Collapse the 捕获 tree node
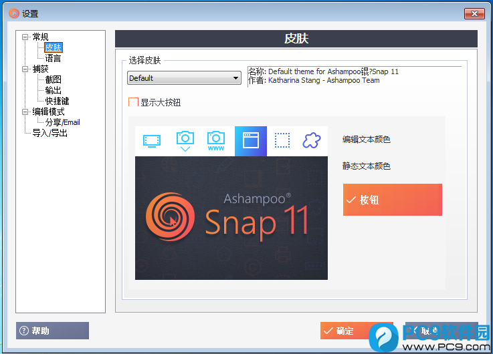The height and width of the screenshot is (354, 493). pos(25,69)
